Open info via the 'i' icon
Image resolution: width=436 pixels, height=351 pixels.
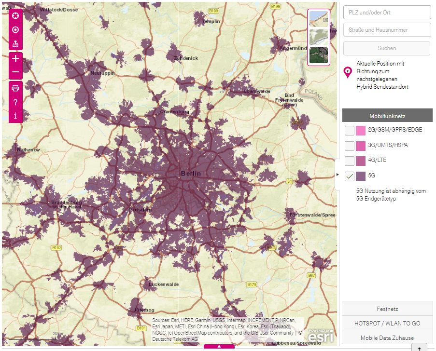click(15, 116)
